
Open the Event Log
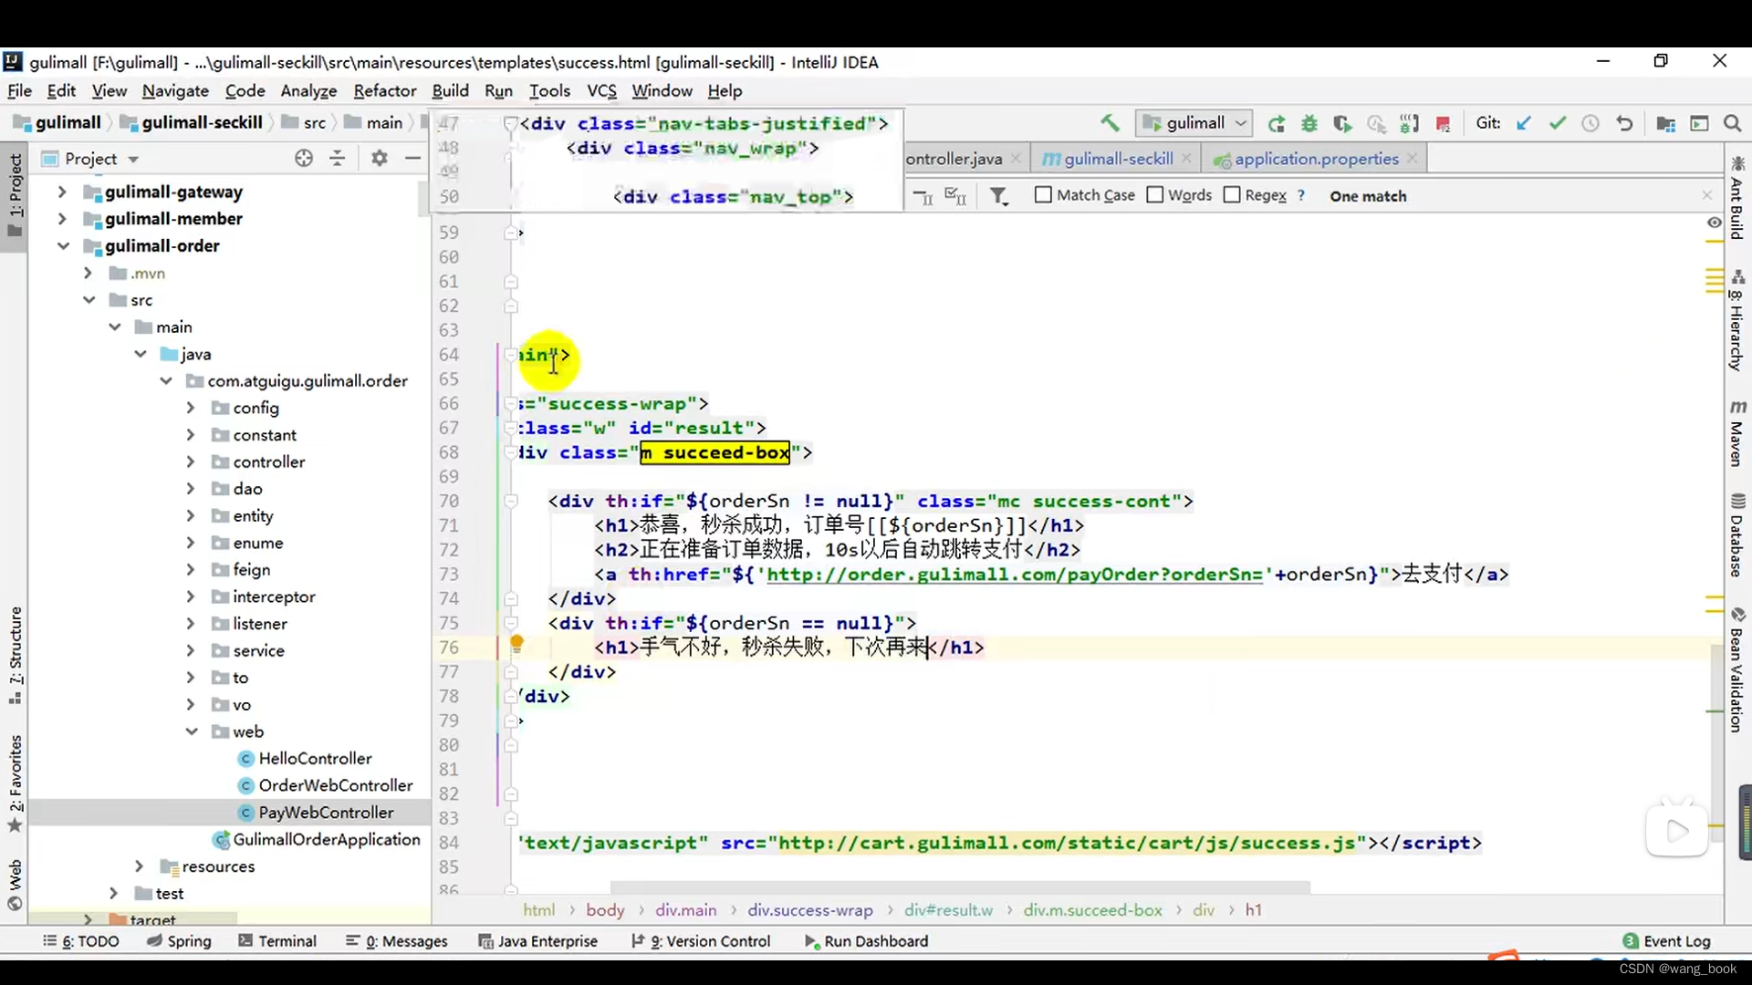[x=1666, y=941]
